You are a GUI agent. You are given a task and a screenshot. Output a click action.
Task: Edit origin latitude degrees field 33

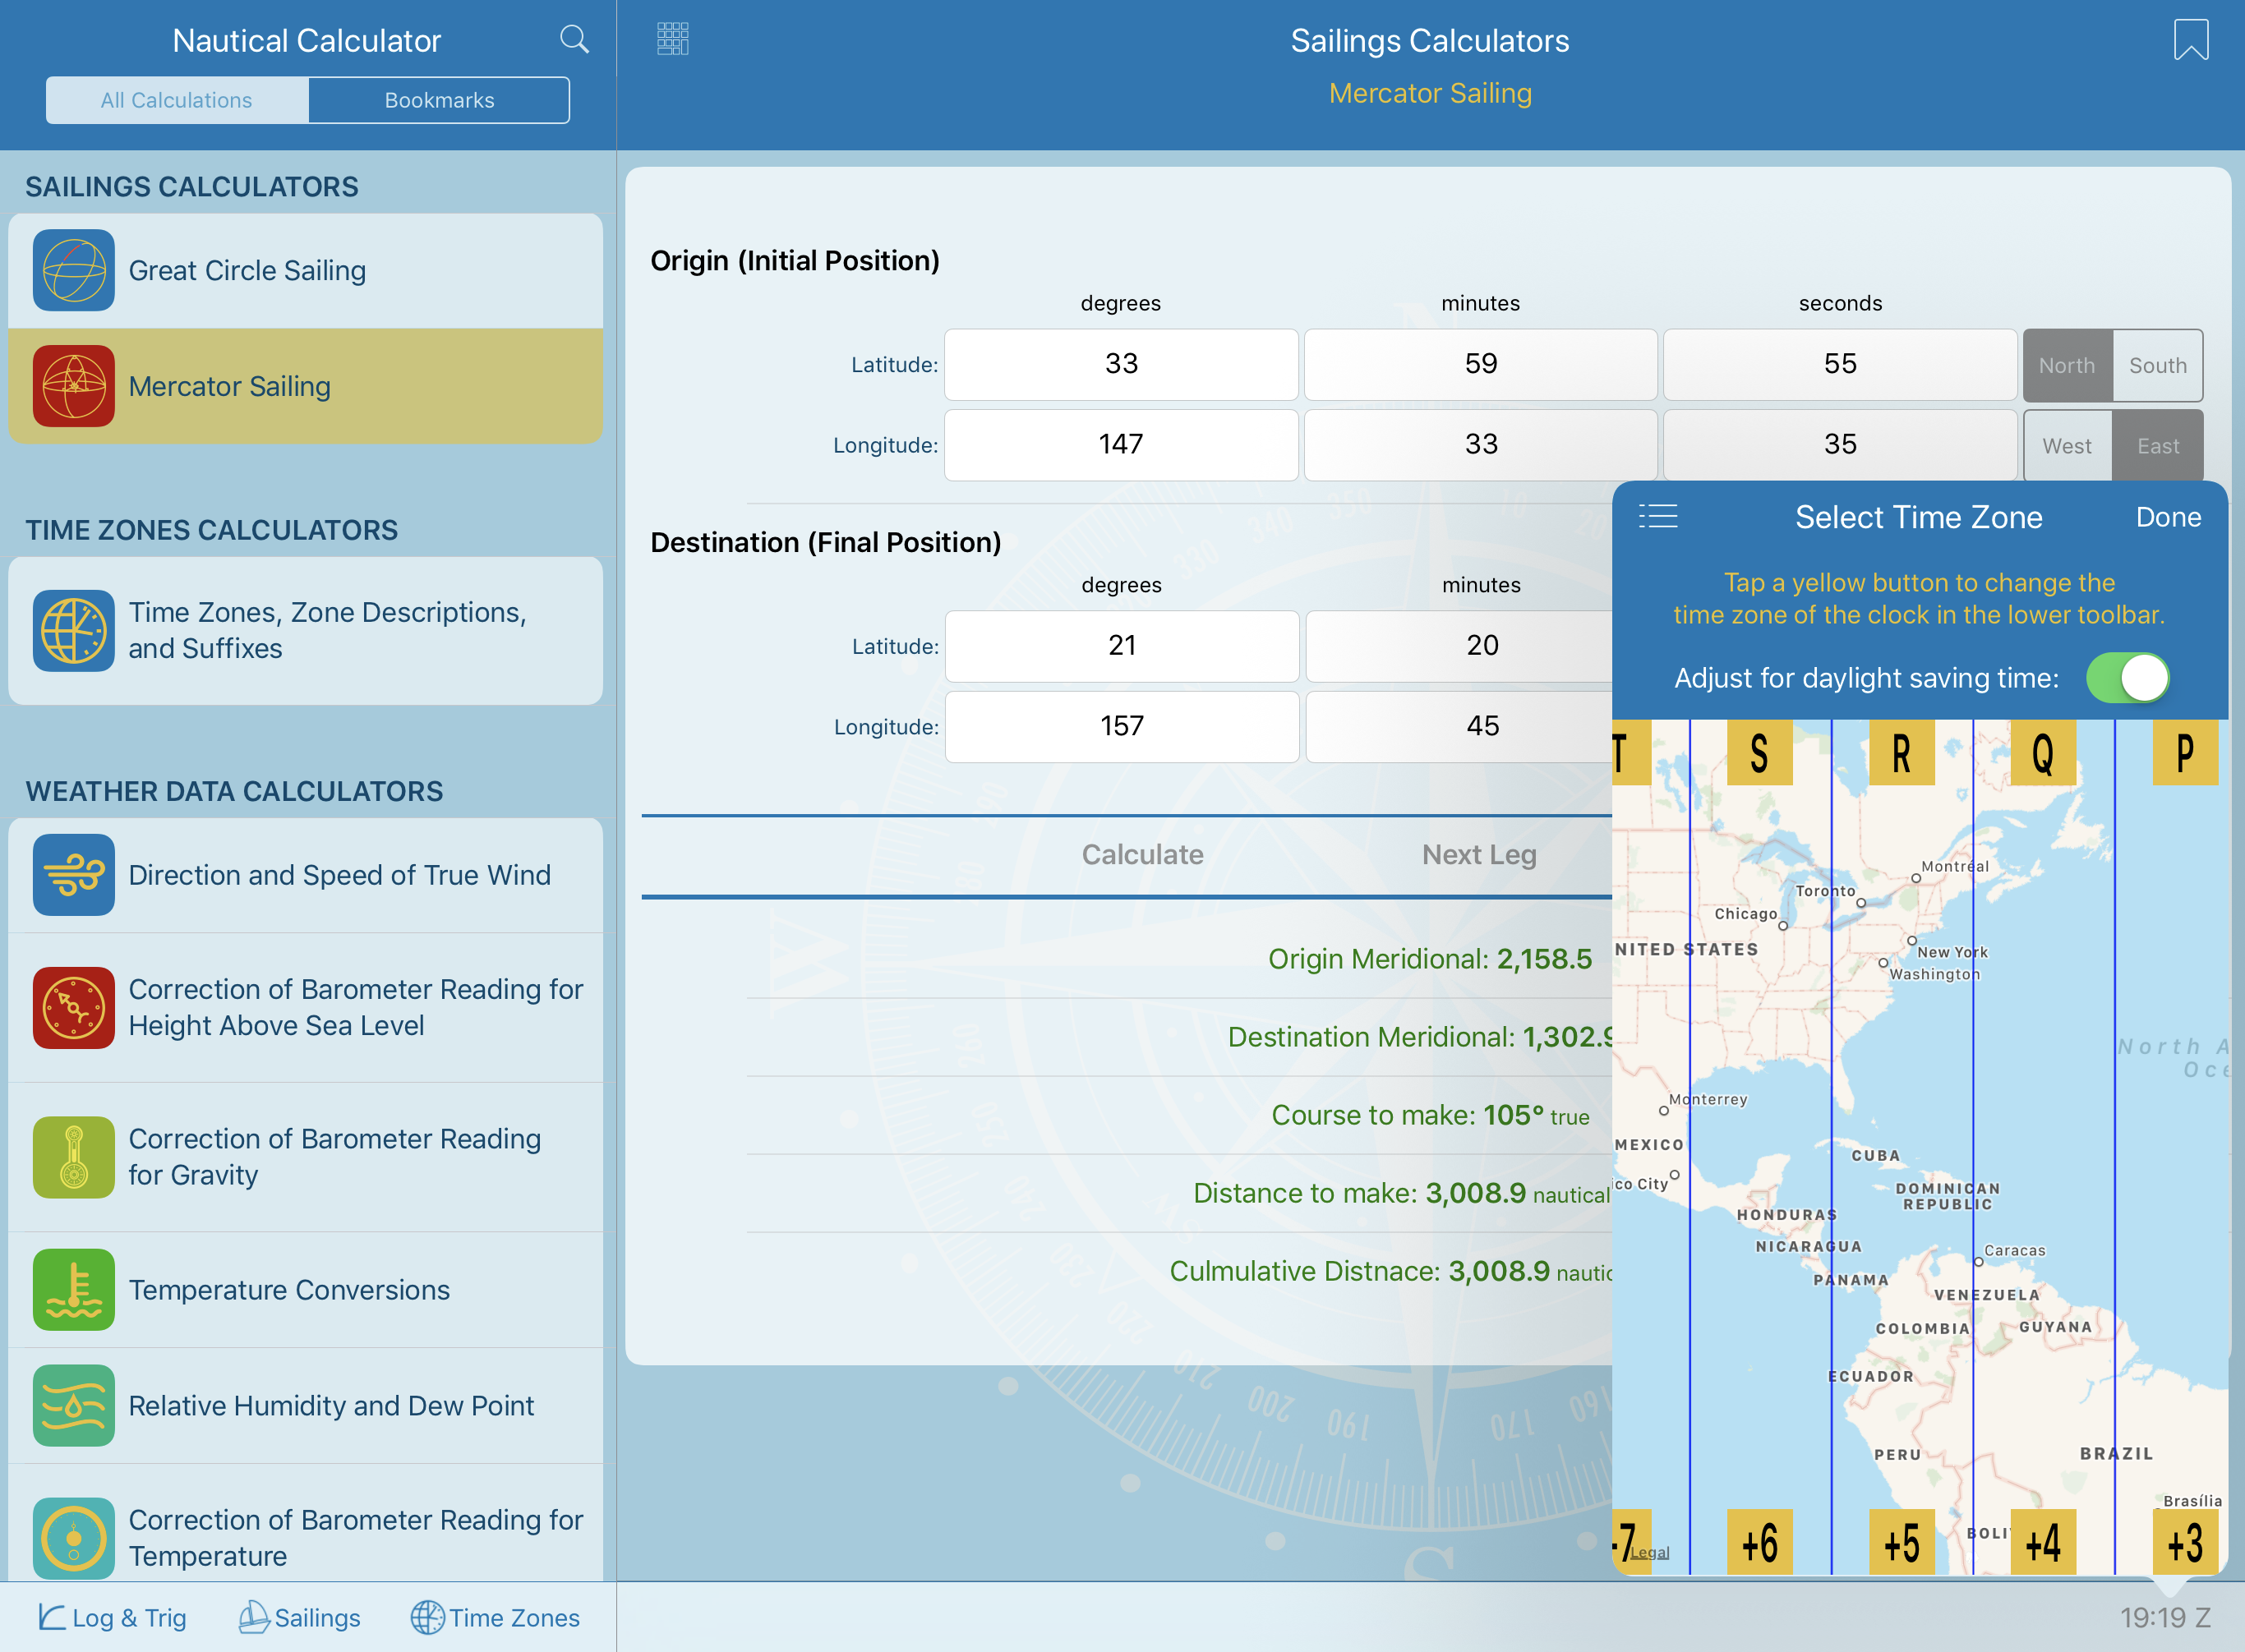[x=1121, y=364]
